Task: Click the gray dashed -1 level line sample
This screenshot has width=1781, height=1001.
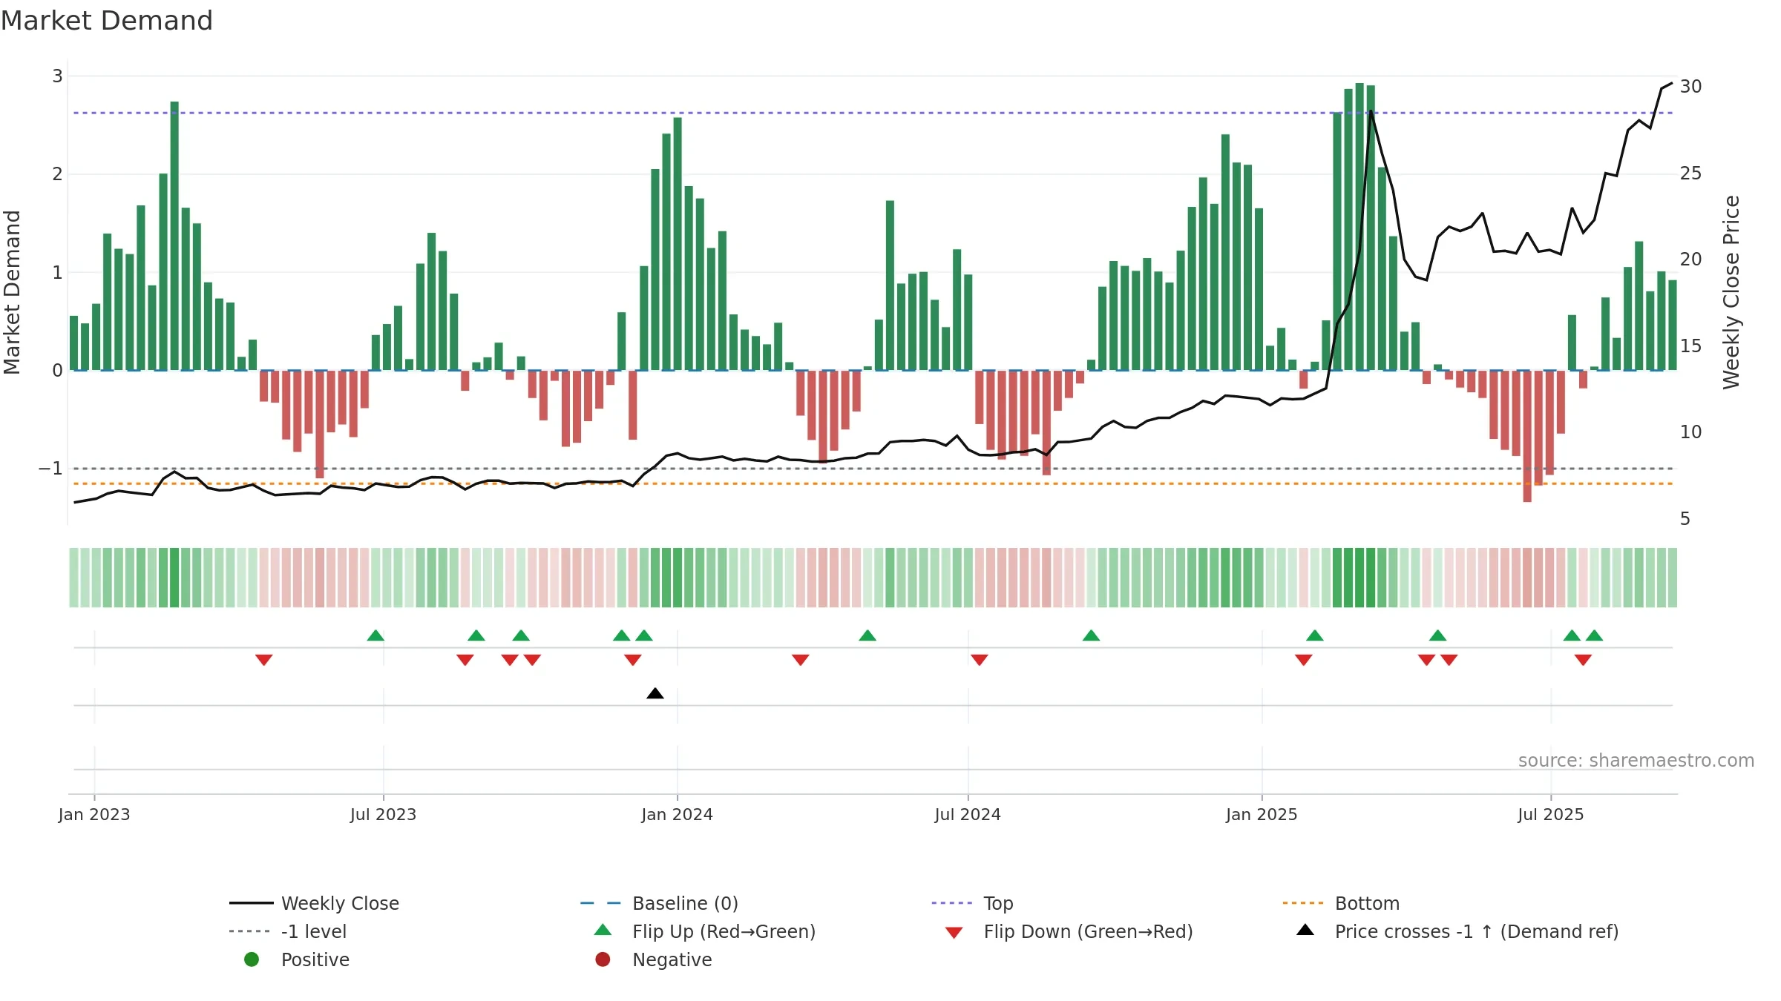Action: (250, 931)
